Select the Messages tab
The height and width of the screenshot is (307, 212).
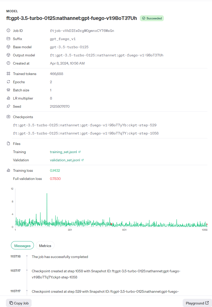pyautogui.click(x=22, y=246)
